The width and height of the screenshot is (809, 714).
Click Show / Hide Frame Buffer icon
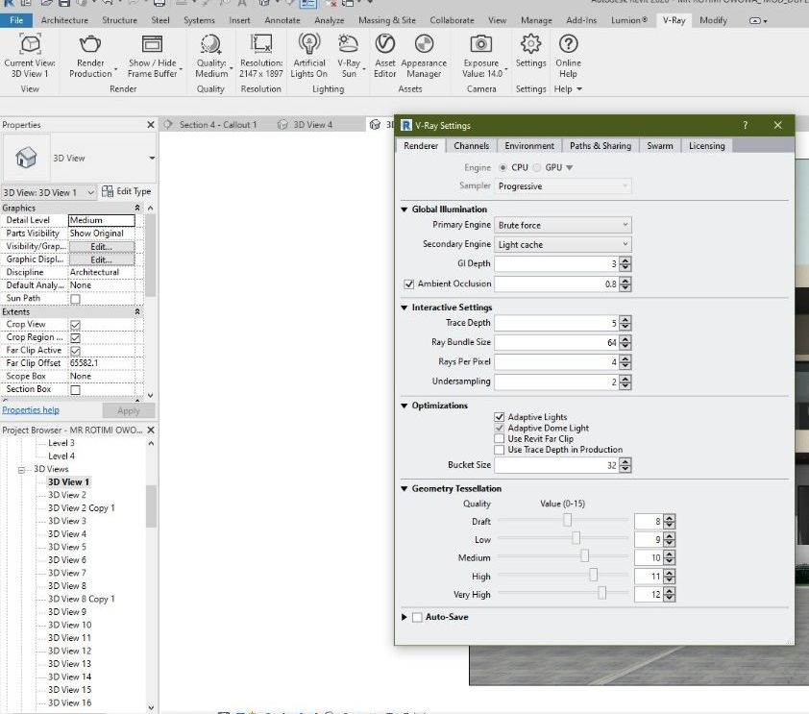(x=152, y=44)
